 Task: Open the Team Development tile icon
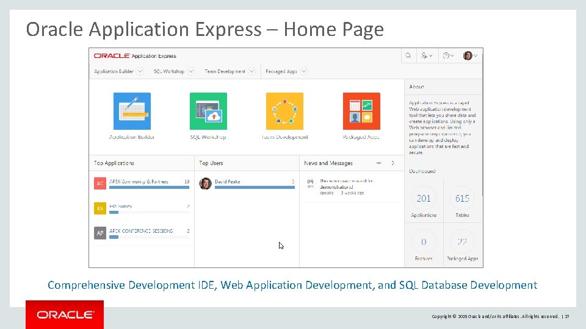(x=285, y=111)
